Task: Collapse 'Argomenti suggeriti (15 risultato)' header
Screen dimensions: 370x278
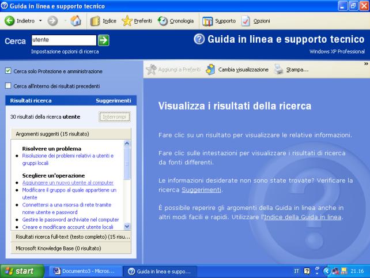Action: [71, 134]
